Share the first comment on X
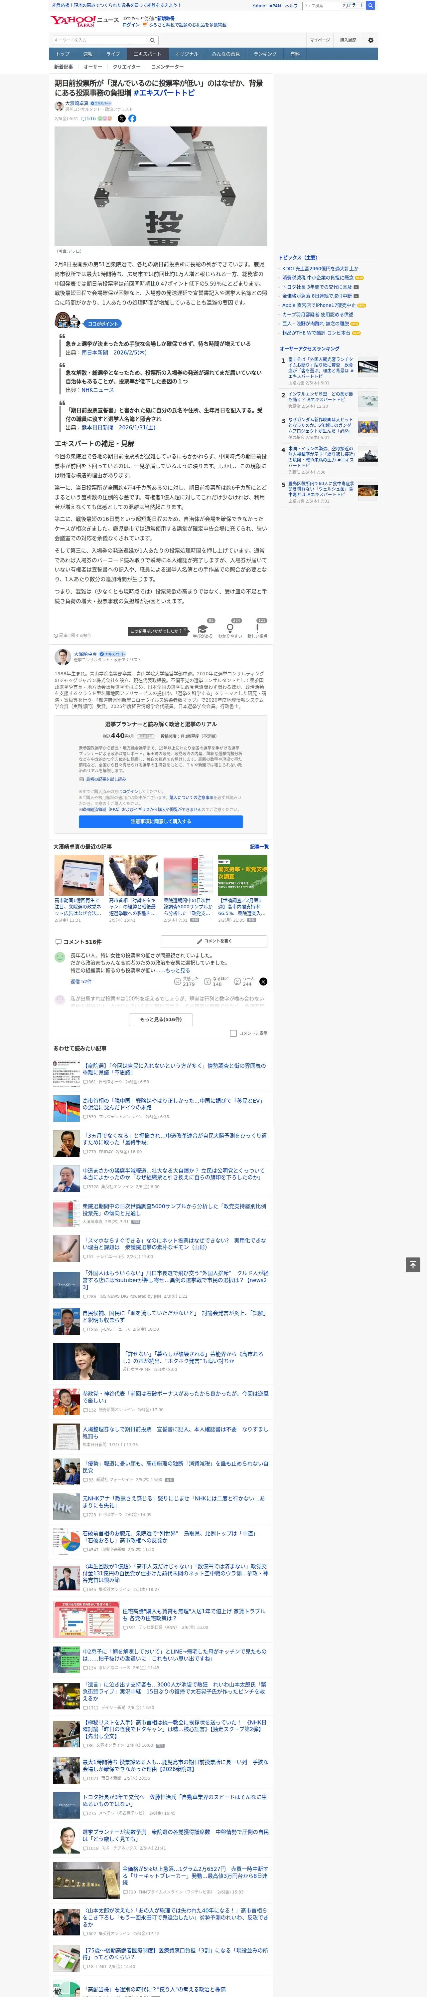The width and height of the screenshot is (427, 1997). click(263, 982)
